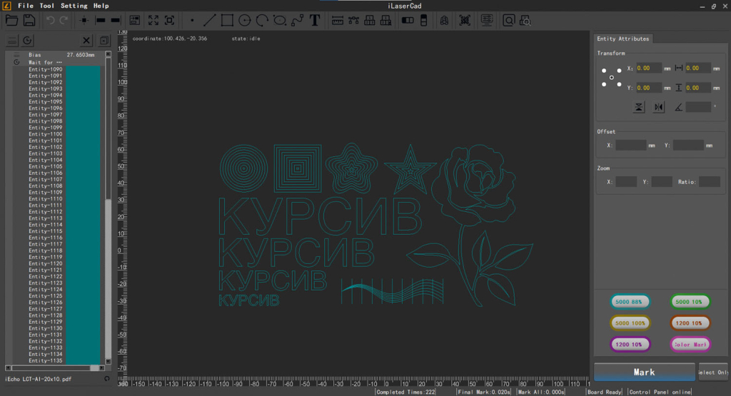Click the Transform X position field
Image resolution: width=731 pixels, height=396 pixels.
click(649, 68)
